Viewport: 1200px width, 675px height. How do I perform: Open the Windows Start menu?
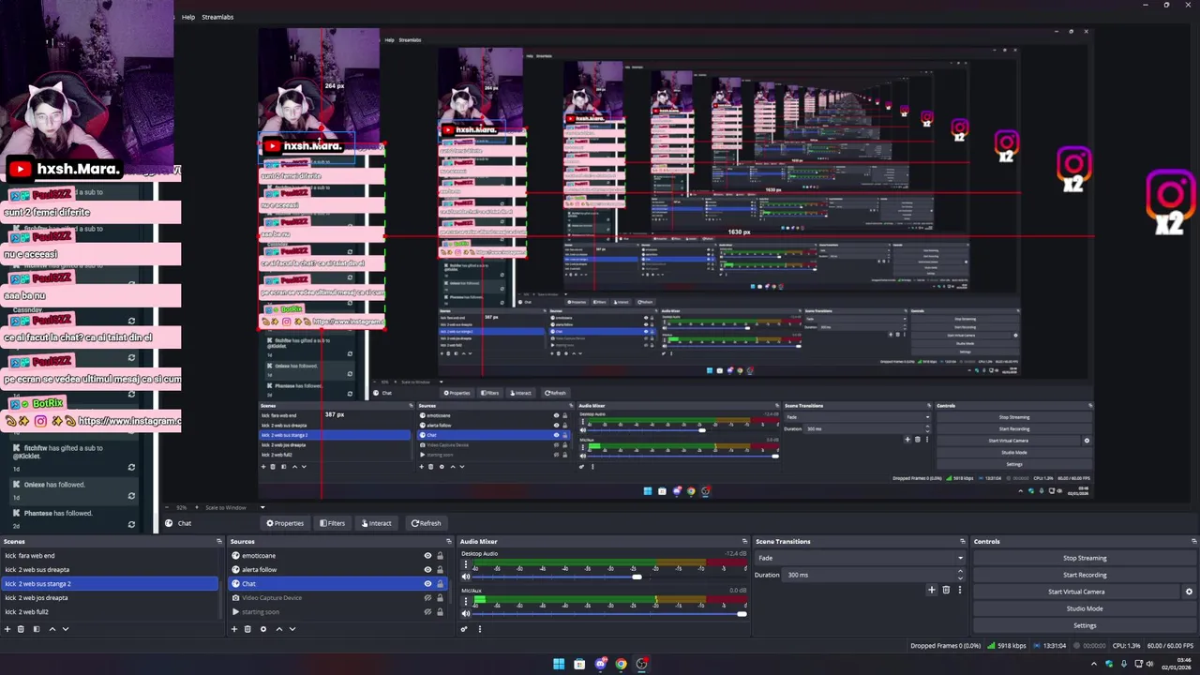pos(559,664)
